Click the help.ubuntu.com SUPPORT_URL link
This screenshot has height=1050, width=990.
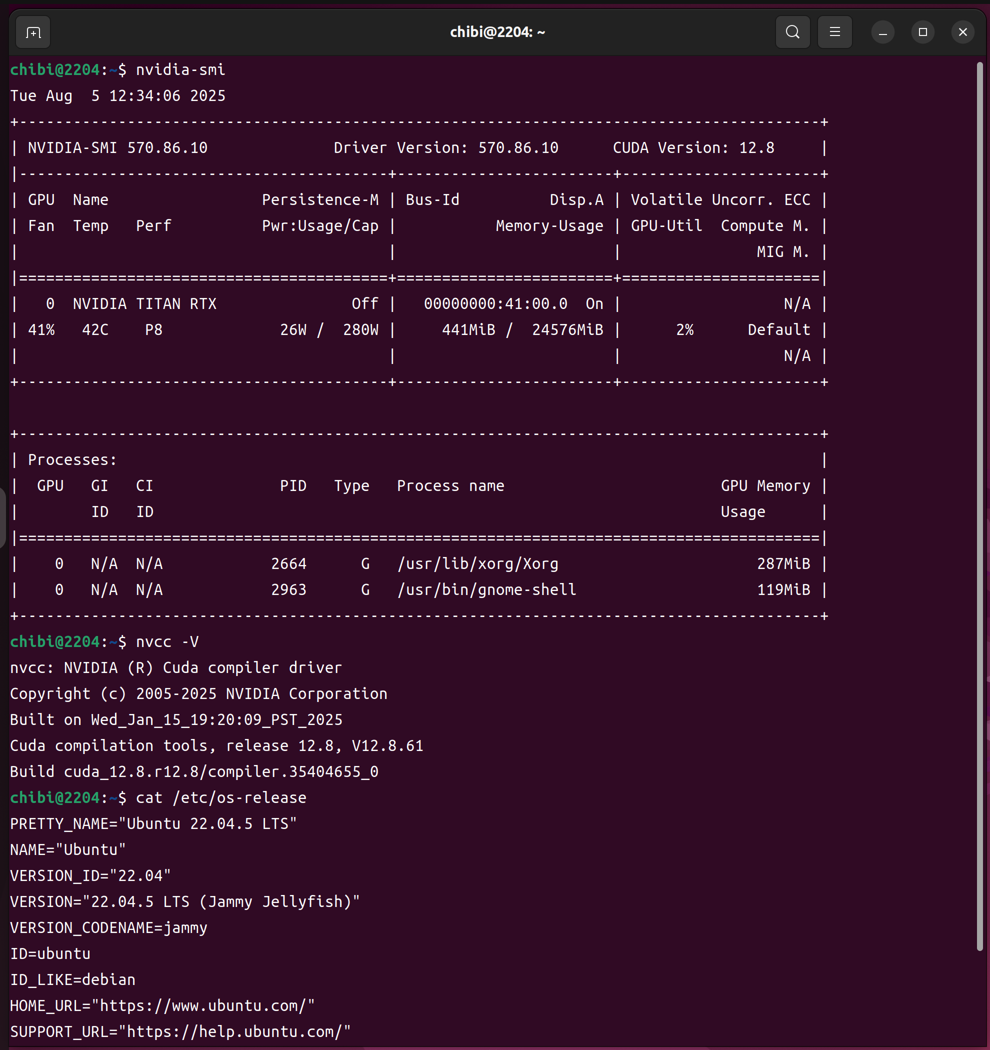coord(234,1031)
